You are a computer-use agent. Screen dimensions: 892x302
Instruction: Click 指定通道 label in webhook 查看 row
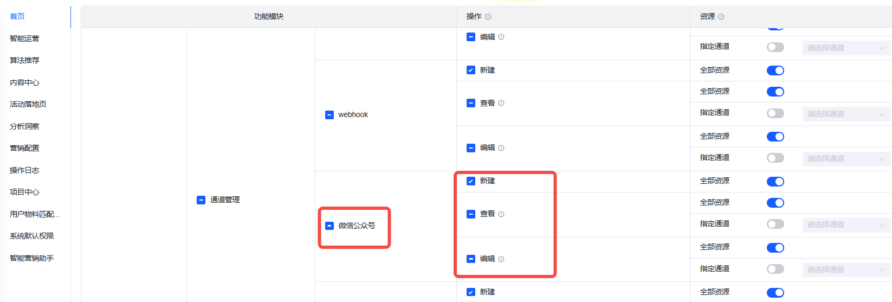pyautogui.click(x=715, y=113)
